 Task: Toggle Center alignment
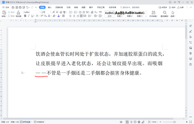coord(74,16)
